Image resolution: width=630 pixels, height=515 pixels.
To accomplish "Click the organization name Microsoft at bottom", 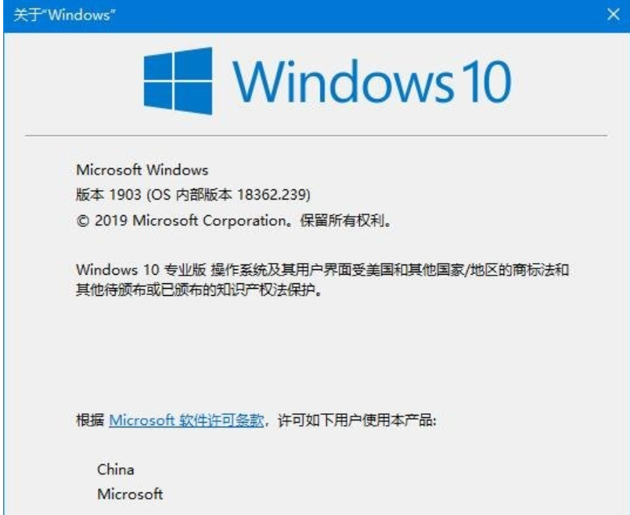I will 130,494.
